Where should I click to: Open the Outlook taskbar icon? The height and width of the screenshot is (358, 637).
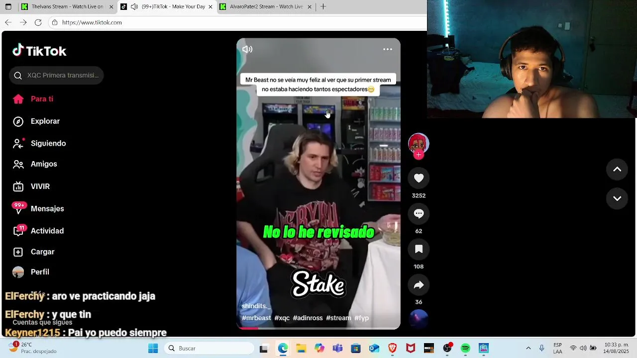374,348
